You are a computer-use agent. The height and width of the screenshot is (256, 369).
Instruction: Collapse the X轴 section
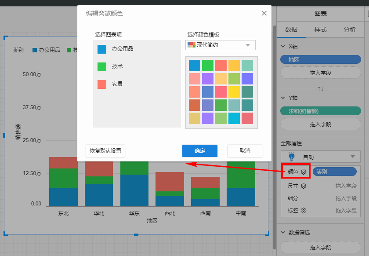pos(283,46)
